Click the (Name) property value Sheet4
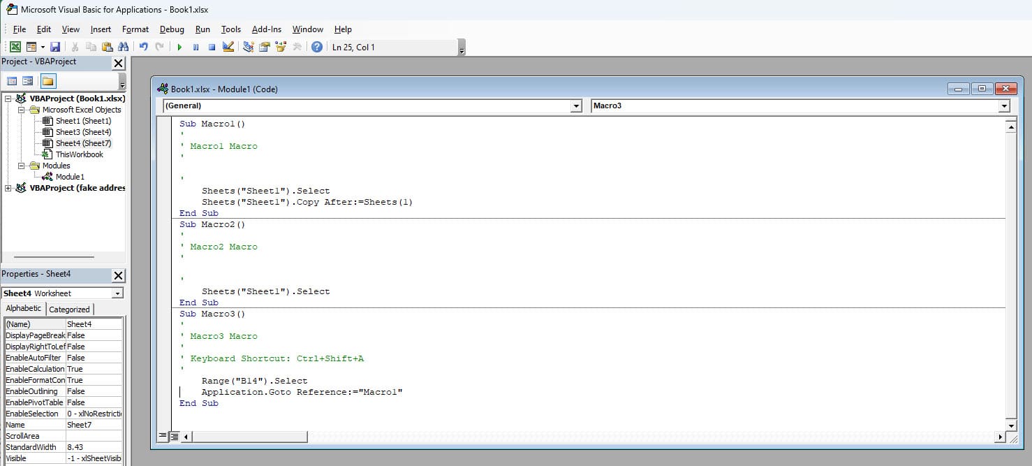Viewport: 1032px width, 466px height. (94, 324)
